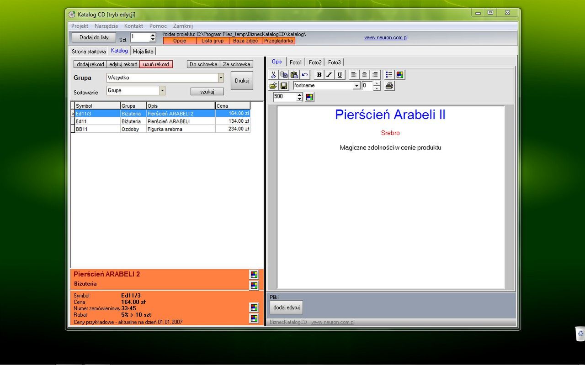Switch to the Moja lista tab
Screen dimensions: 585x365
(x=144, y=52)
